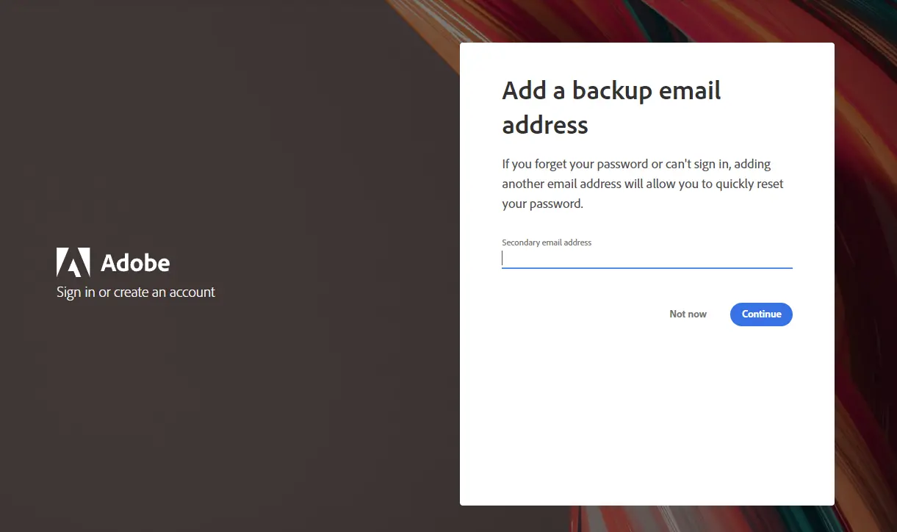Click the blue underline of the email field
The height and width of the screenshot is (532, 897).
point(646,268)
